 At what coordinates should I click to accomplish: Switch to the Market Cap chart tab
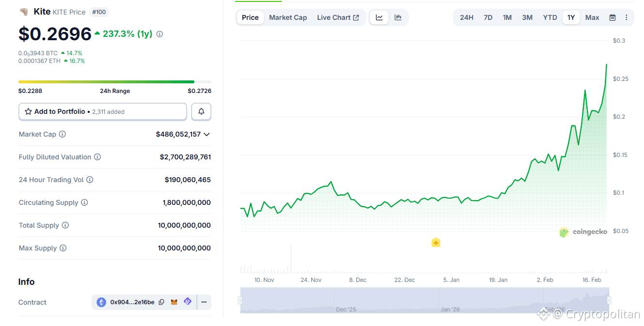(x=288, y=17)
